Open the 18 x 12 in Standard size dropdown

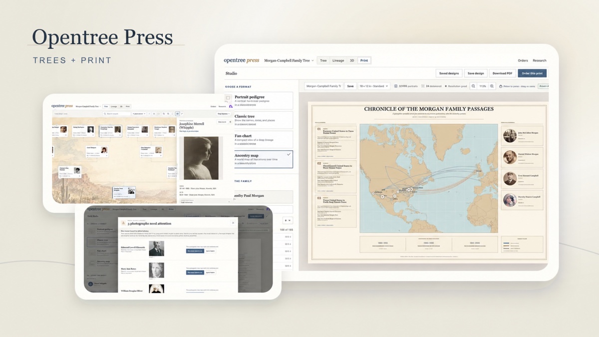[x=374, y=86]
